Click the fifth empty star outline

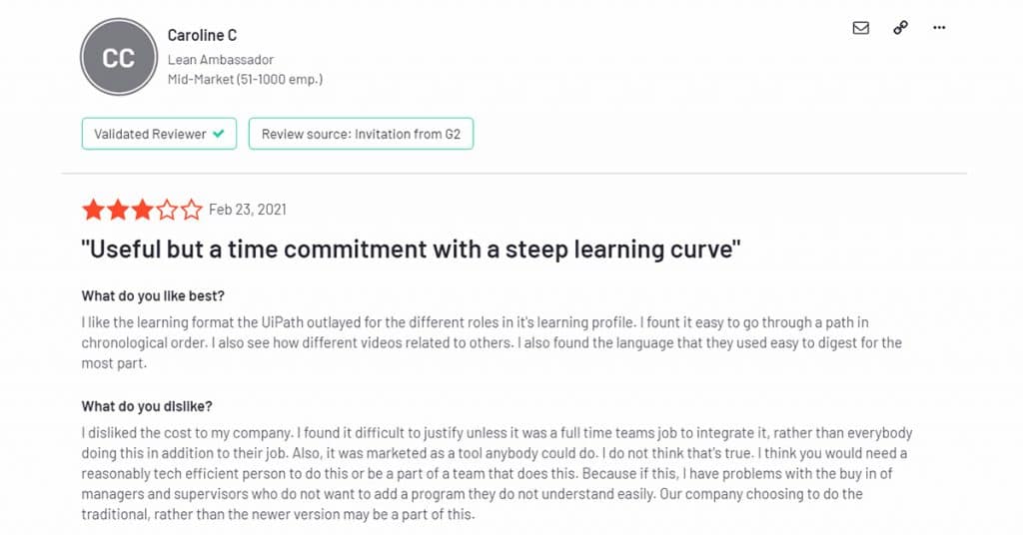(x=191, y=210)
